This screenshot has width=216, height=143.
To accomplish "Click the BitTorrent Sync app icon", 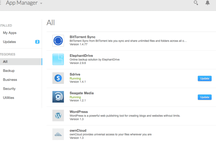I will click(58, 41).
